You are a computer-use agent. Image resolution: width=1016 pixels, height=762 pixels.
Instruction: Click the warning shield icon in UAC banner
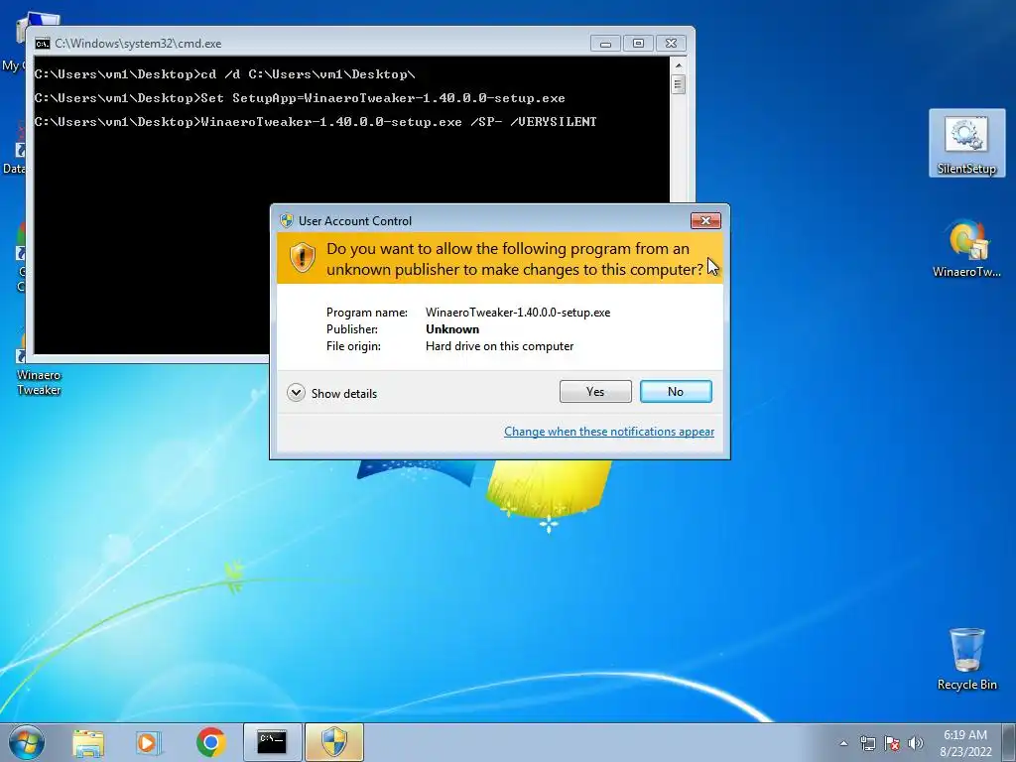(x=302, y=258)
